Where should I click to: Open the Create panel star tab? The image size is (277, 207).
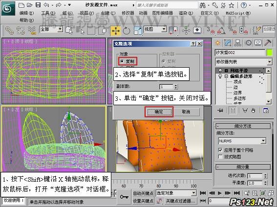[x=218, y=43]
